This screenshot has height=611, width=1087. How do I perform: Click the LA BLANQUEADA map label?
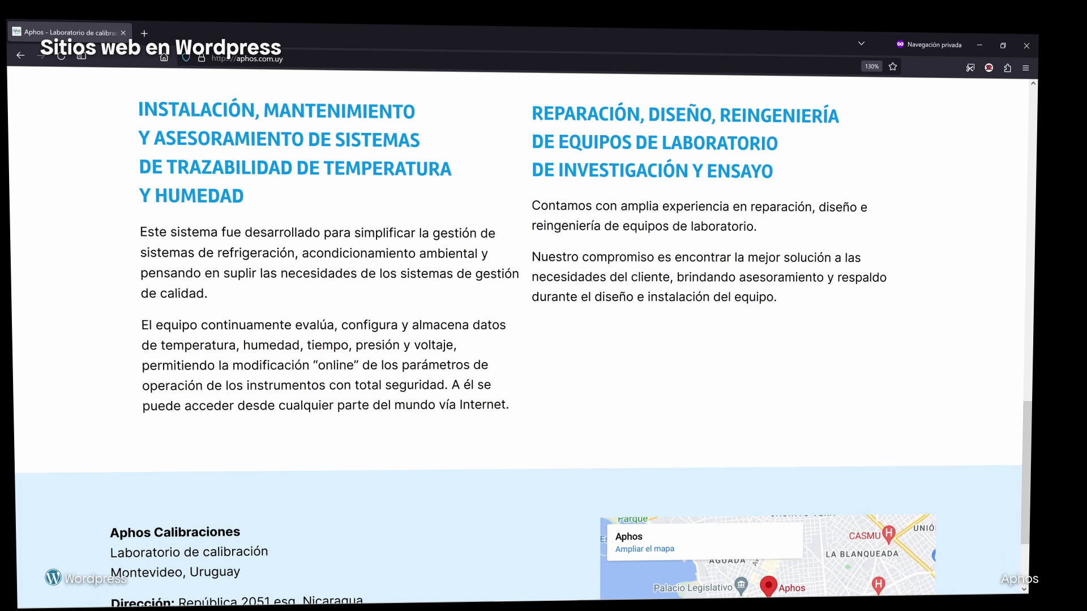862,554
